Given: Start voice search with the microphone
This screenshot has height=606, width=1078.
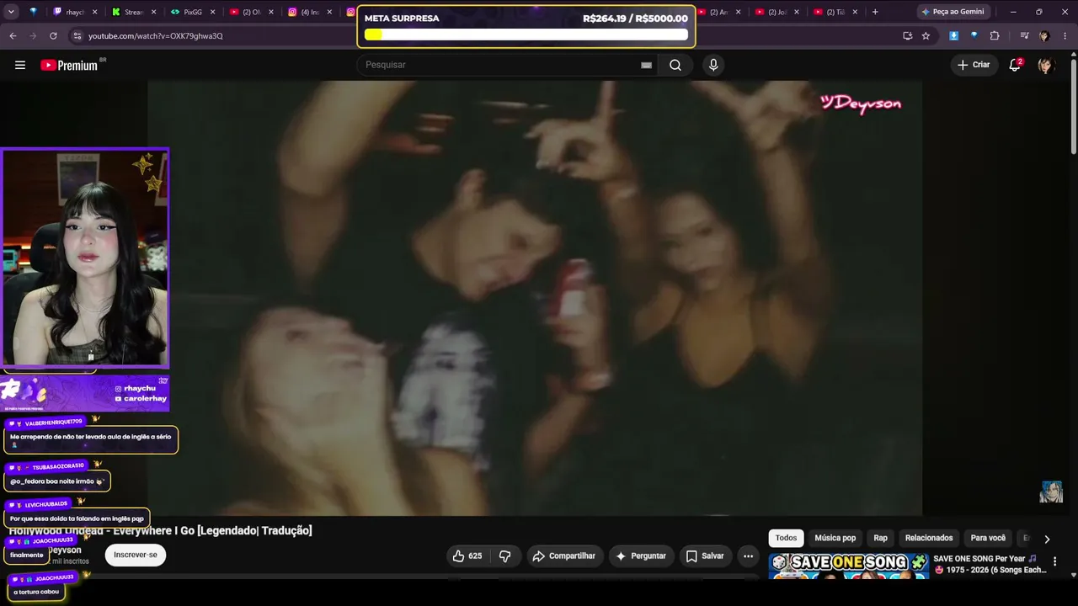Looking at the screenshot, I should point(713,65).
